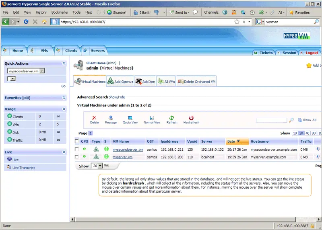The image size is (322, 230).
Task: Click the green Refresh icon
Action: click(x=172, y=118)
